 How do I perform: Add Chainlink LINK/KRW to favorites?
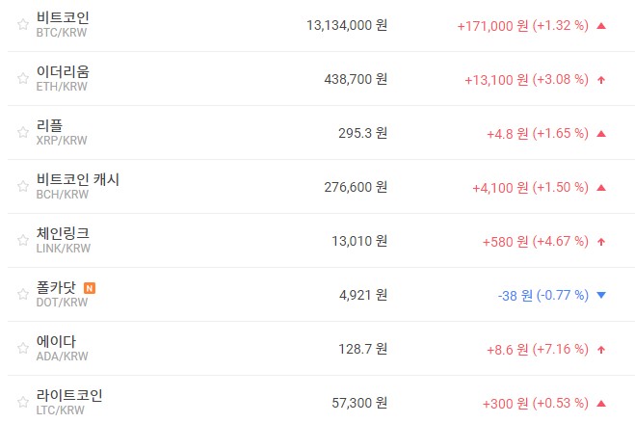(x=22, y=241)
